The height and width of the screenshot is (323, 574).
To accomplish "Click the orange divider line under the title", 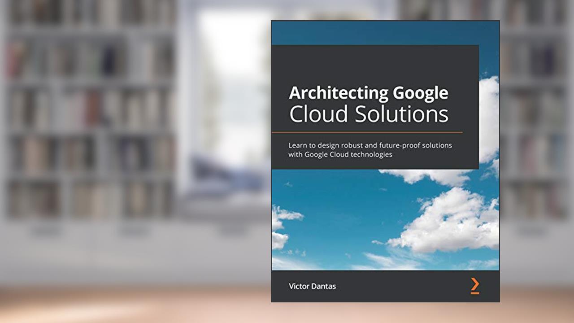I will [367, 132].
